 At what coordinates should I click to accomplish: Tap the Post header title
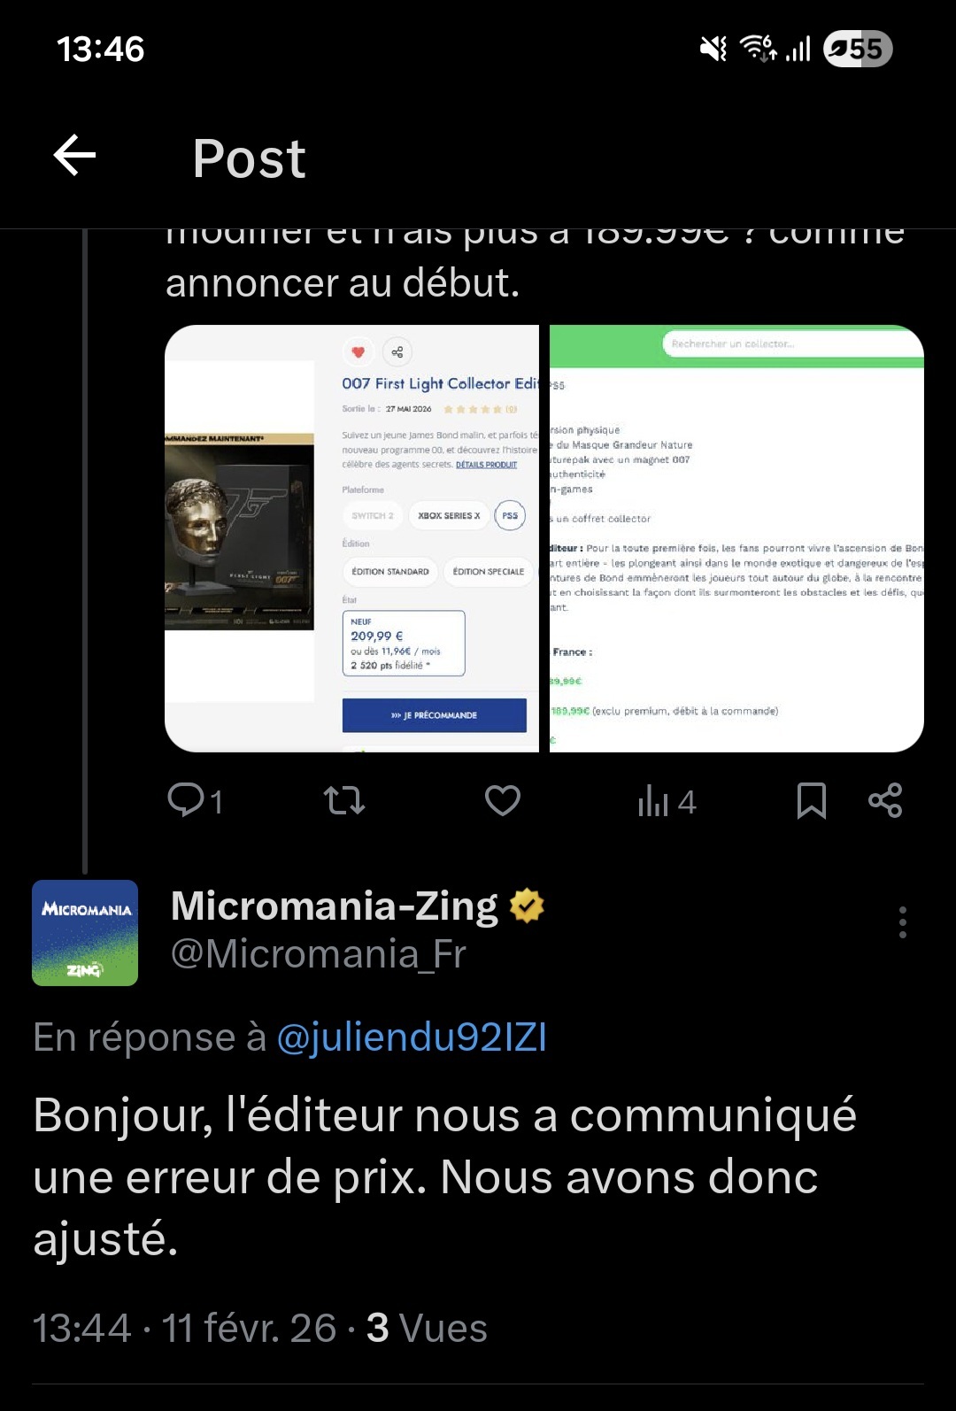point(250,158)
